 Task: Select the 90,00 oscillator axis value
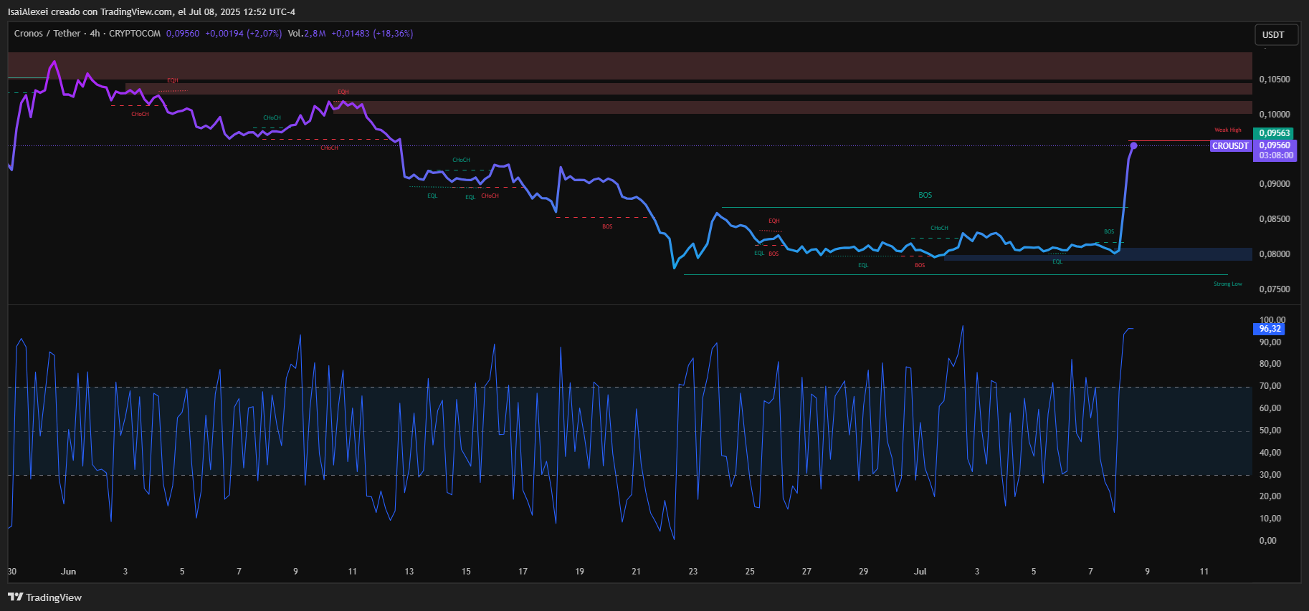click(x=1270, y=342)
